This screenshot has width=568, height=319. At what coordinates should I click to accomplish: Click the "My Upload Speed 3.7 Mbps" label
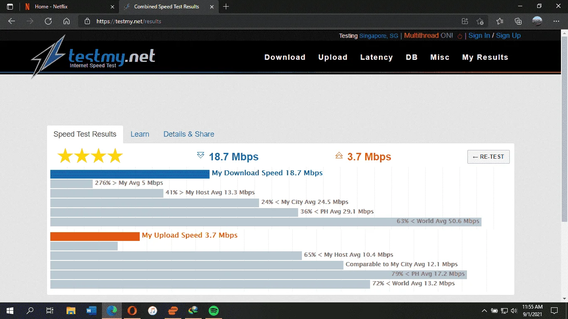pos(190,236)
